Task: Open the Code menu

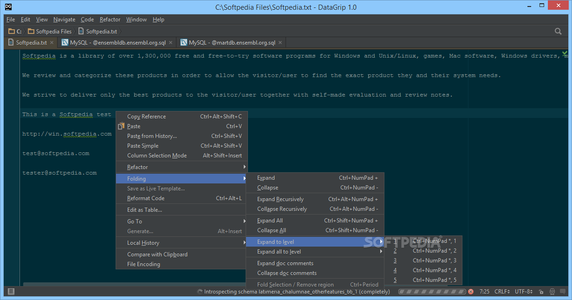Action: pyautogui.click(x=87, y=20)
